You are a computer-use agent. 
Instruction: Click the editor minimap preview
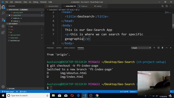[x=168, y=13]
